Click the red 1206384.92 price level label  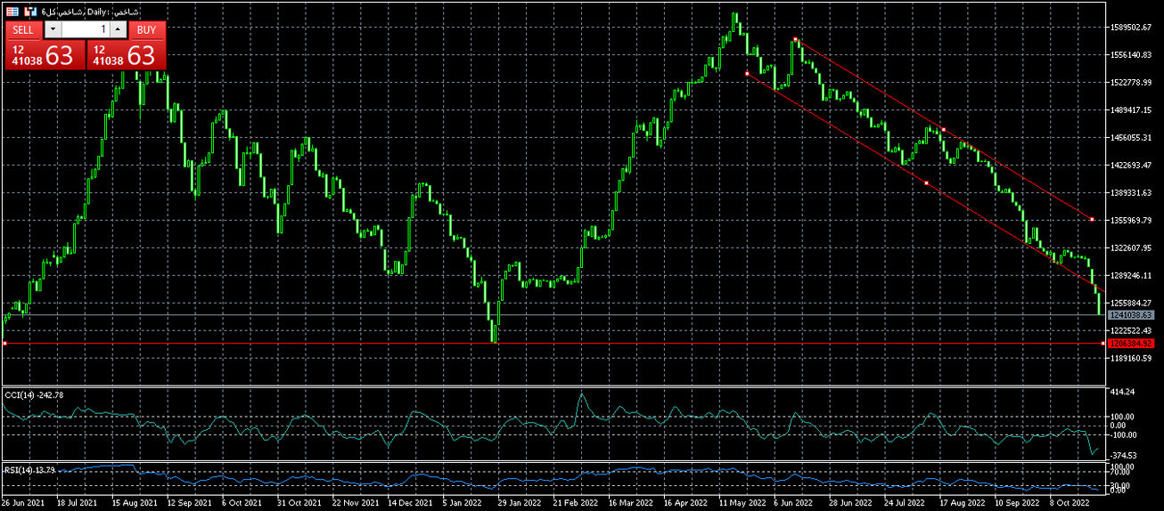pyautogui.click(x=1132, y=343)
